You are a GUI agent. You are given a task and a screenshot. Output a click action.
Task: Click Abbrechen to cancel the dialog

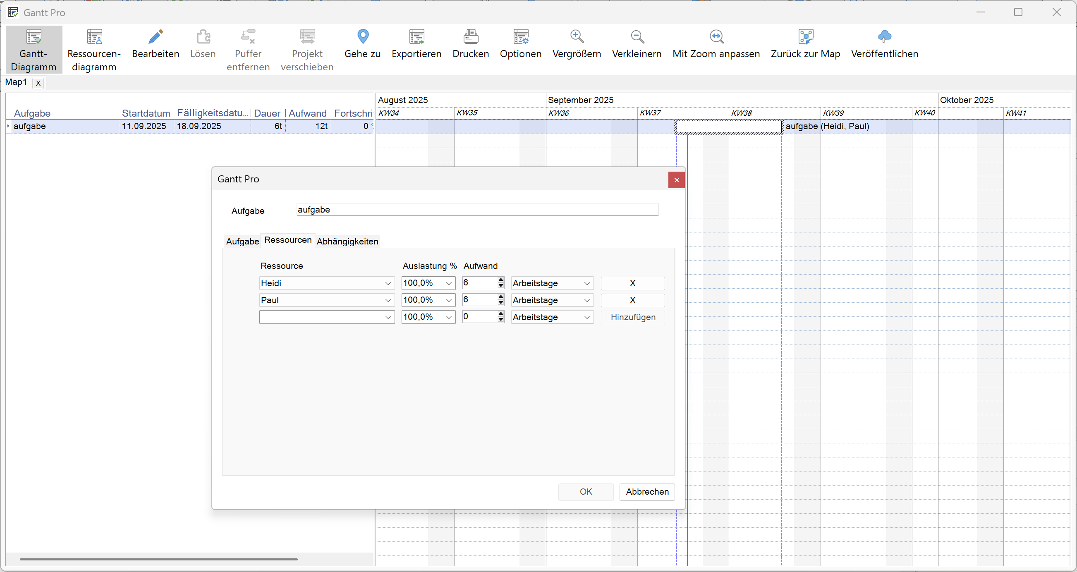coord(647,492)
